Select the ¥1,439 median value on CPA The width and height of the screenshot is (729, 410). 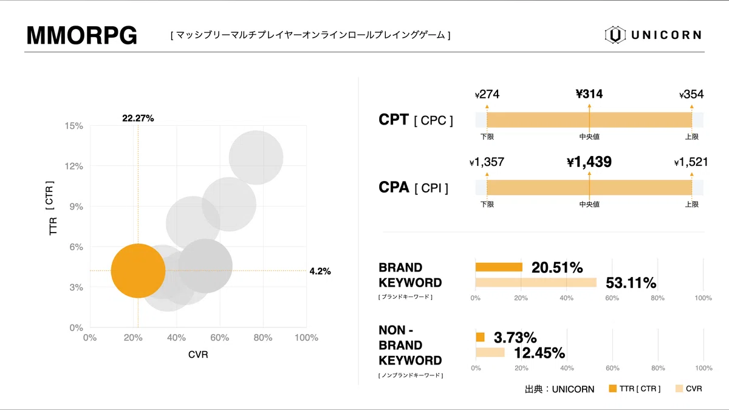coord(589,162)
